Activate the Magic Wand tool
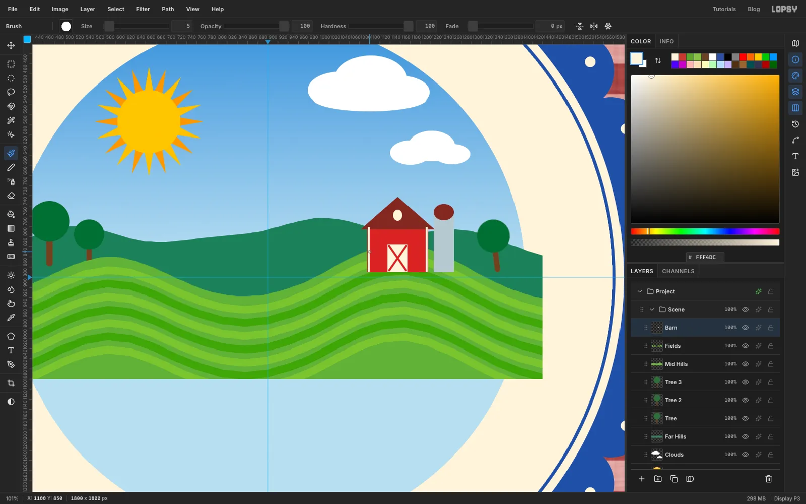 click(11, 120)
